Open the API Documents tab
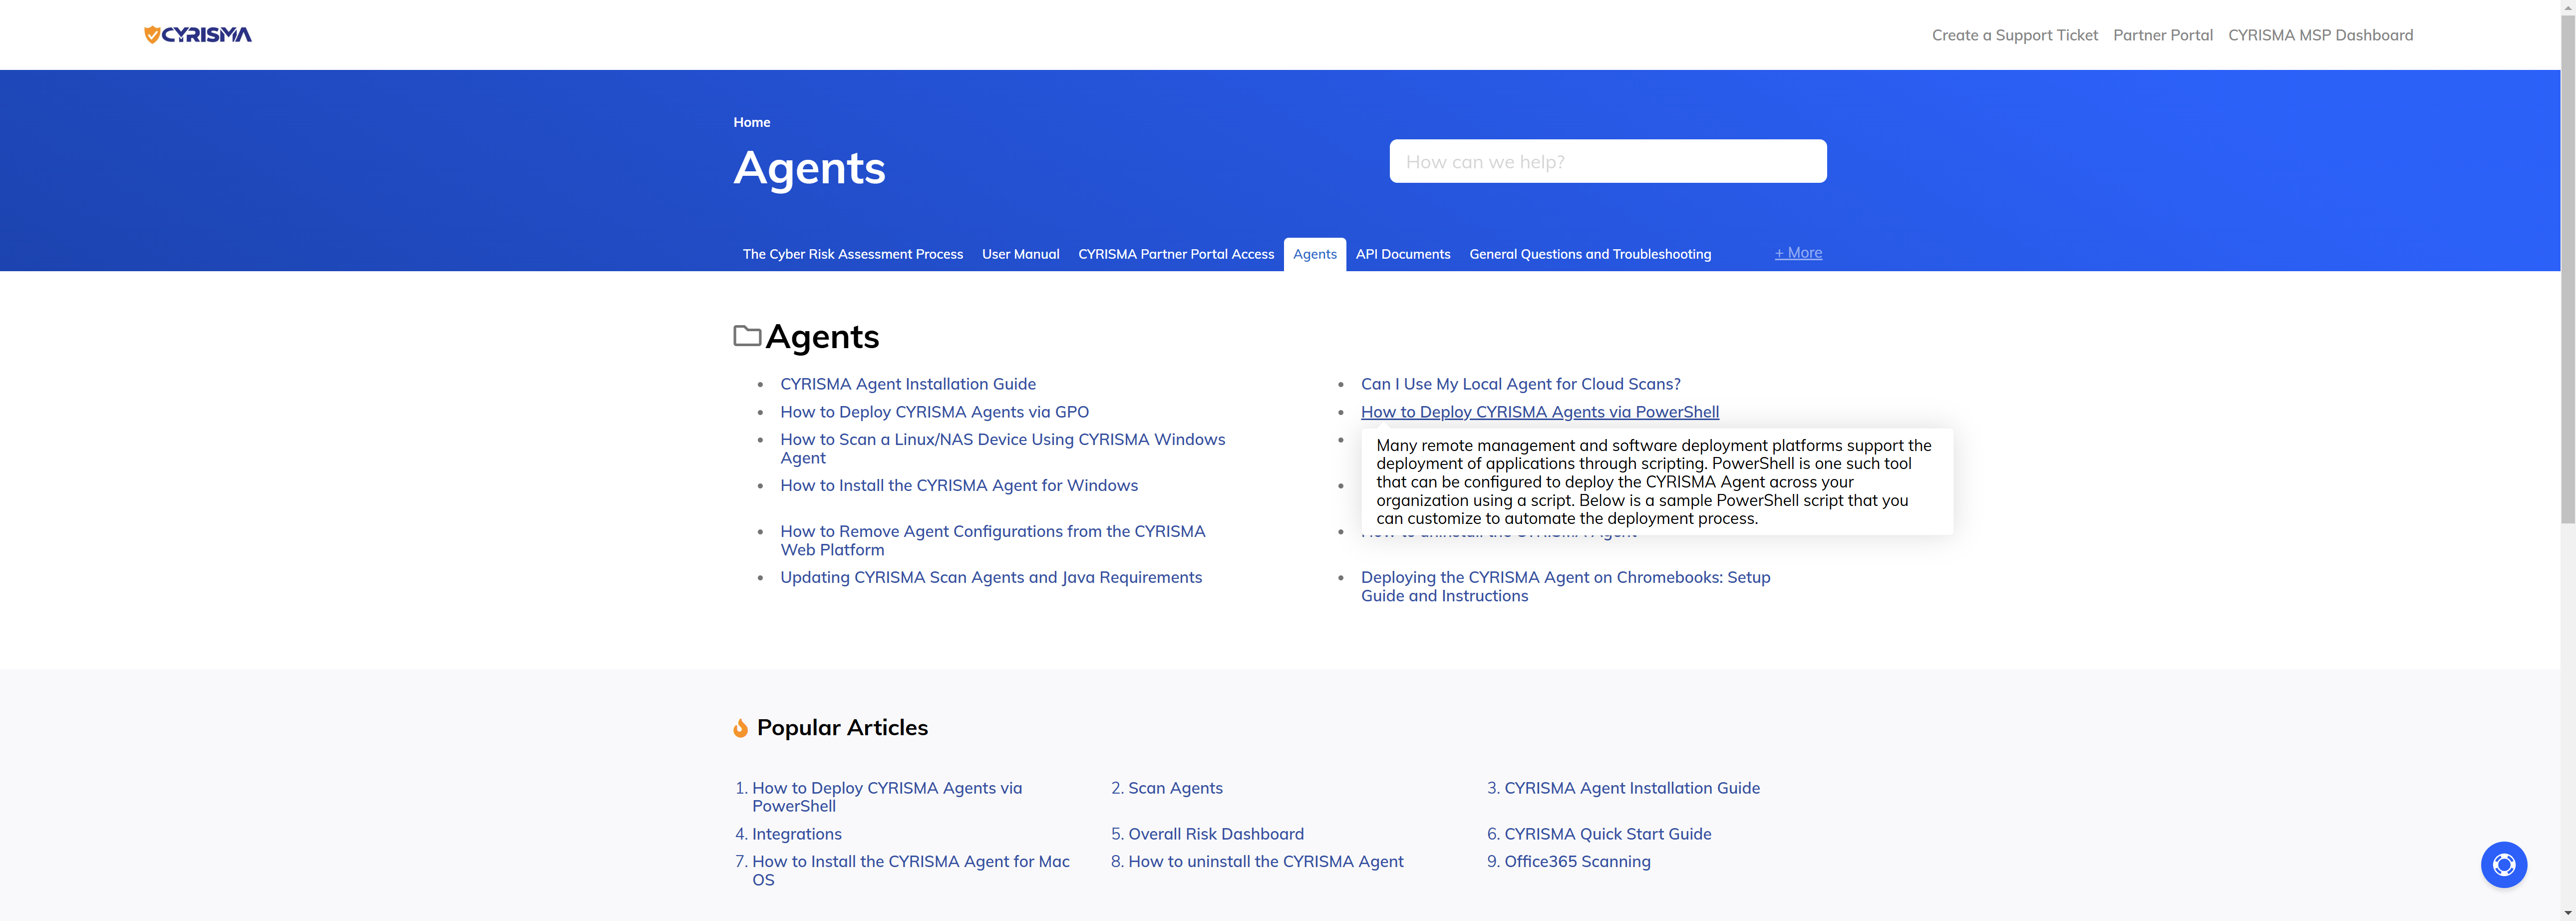The image size is (2576, 921). pyautogui.click(x=1402, y=254)
